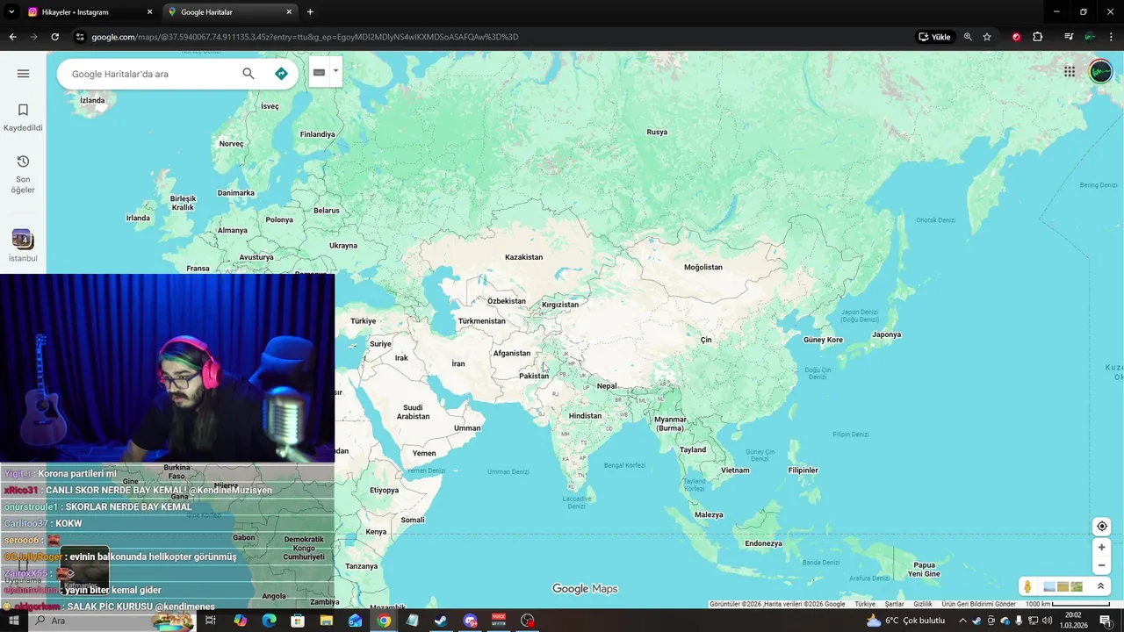Open the Extensions puzzle menu
Image resolution: width=1124 pixels, height=632 pixels.
point(1038,37)
